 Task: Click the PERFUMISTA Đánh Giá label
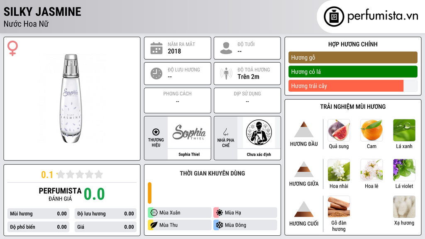click(x=60, y=194)
